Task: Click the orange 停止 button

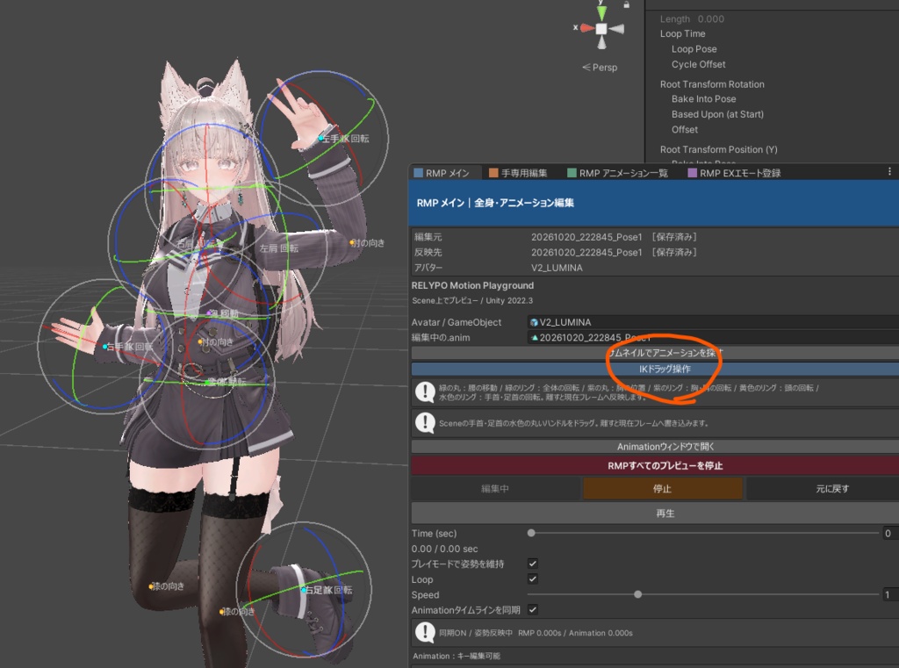Action: [662, 489]
